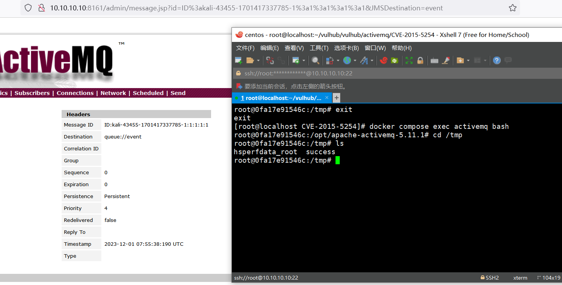
Task: Click the greyed-out Reconnect chain icon
Action: (x=281, y=60)
